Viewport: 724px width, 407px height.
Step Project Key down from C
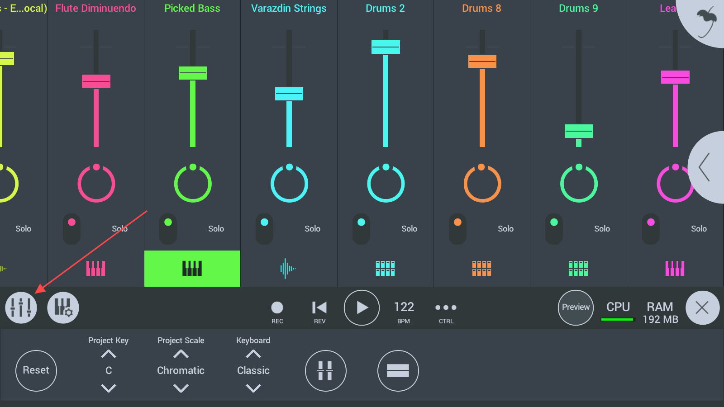(109, 388)
